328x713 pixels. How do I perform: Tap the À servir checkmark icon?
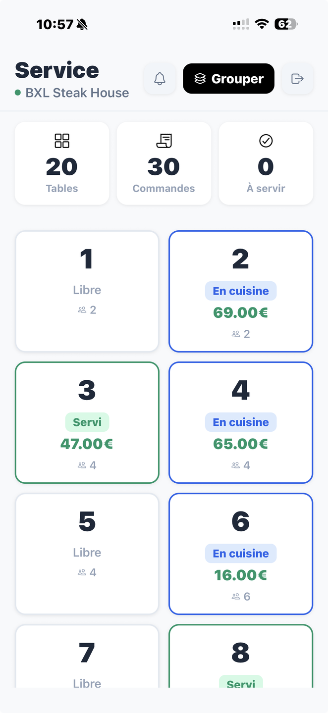point(266,141)
